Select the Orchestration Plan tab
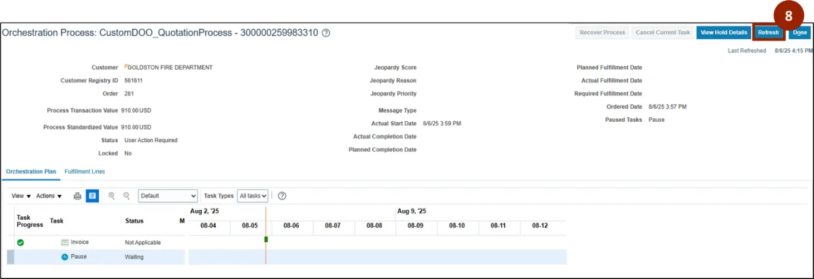 pos(31,172)
